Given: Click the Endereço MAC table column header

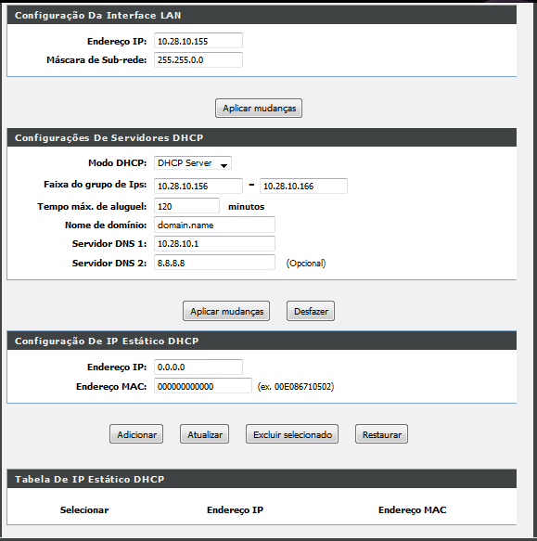Looking at the screenshot, I should (412, 510).
